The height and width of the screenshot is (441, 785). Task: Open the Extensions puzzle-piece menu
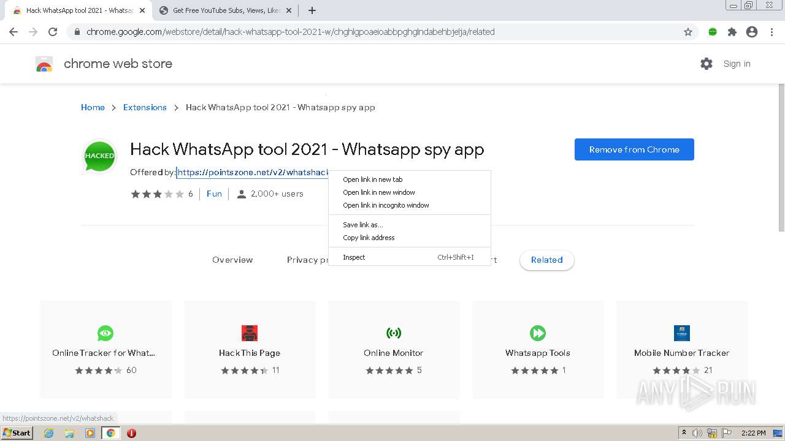tap(732, 32)
